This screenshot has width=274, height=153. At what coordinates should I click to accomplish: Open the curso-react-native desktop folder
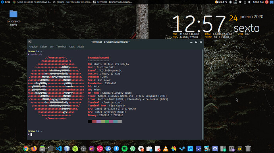pyautogui.click(x=14, y=18)
